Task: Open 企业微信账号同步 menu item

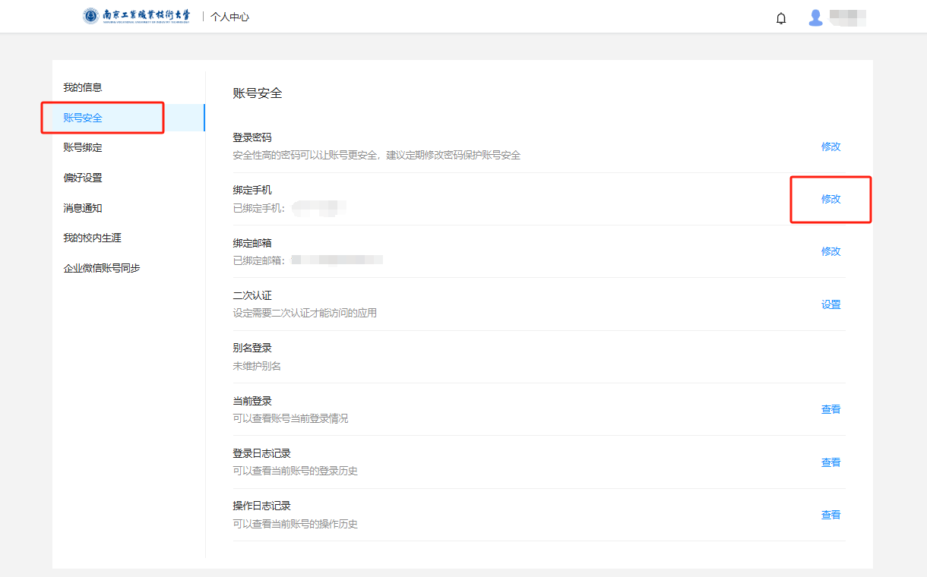Action: coord(102,268)
